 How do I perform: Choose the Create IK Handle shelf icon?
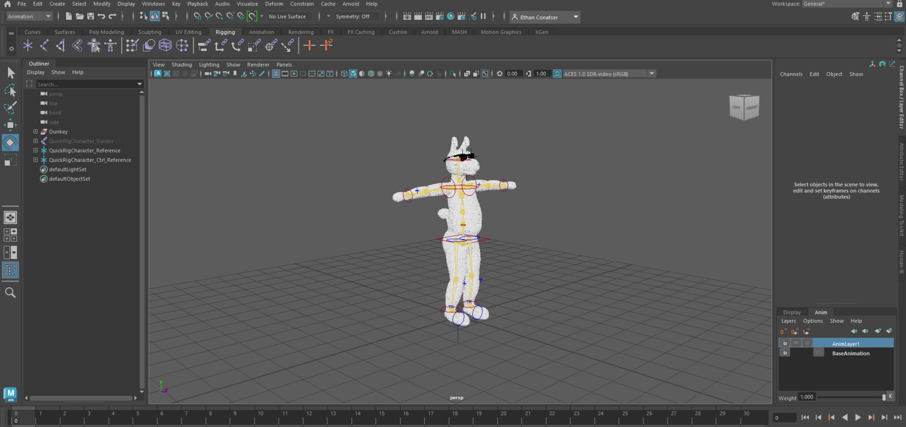(61, 45)
